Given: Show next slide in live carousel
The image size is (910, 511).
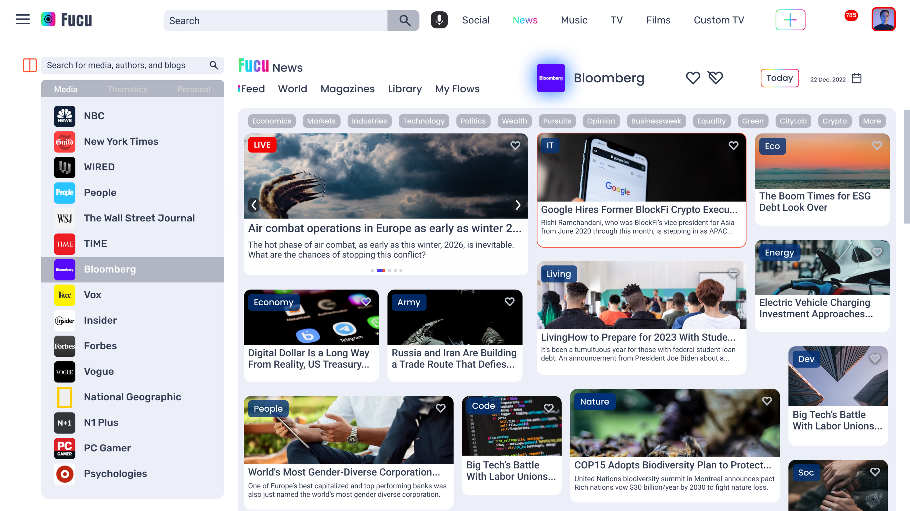Looking at the screenshot, I should [x=518, y=205].
